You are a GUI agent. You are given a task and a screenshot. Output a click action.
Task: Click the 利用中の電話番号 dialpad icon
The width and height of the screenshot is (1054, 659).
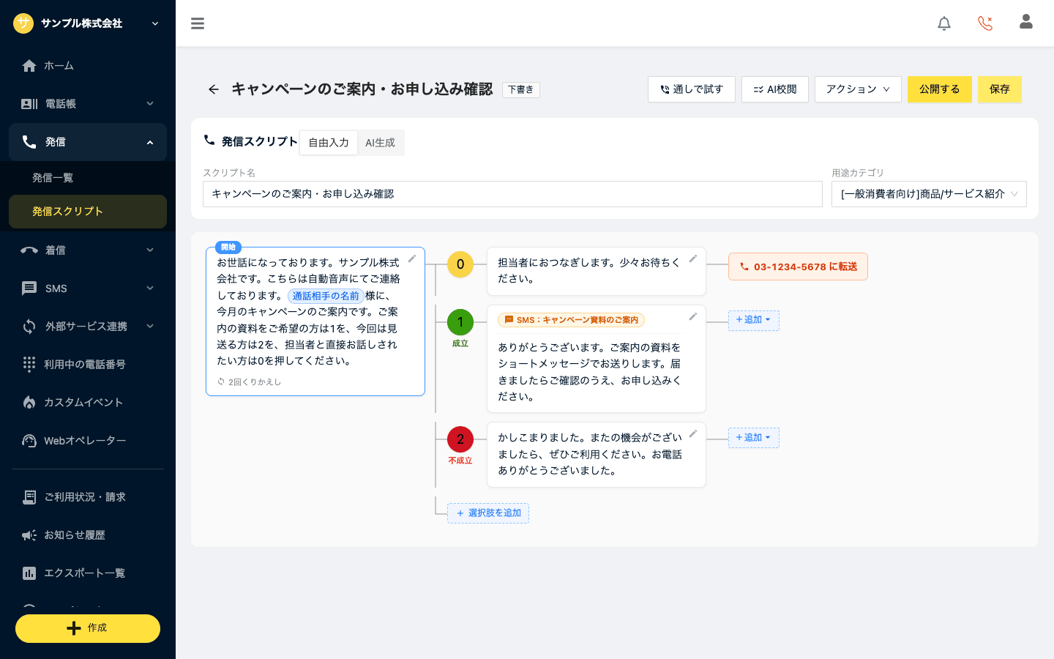(29, 364)
